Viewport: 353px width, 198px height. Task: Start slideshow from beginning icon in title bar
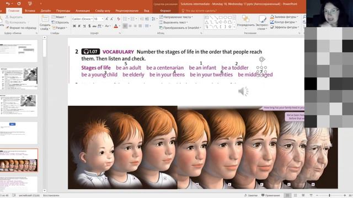click(x=30, y=4)
